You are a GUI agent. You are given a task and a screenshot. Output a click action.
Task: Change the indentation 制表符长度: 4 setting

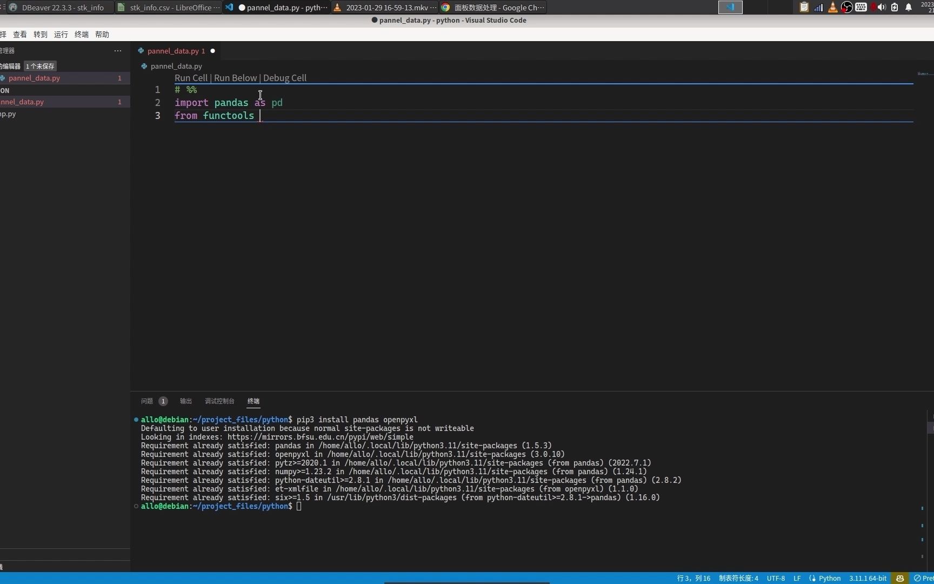738,578
